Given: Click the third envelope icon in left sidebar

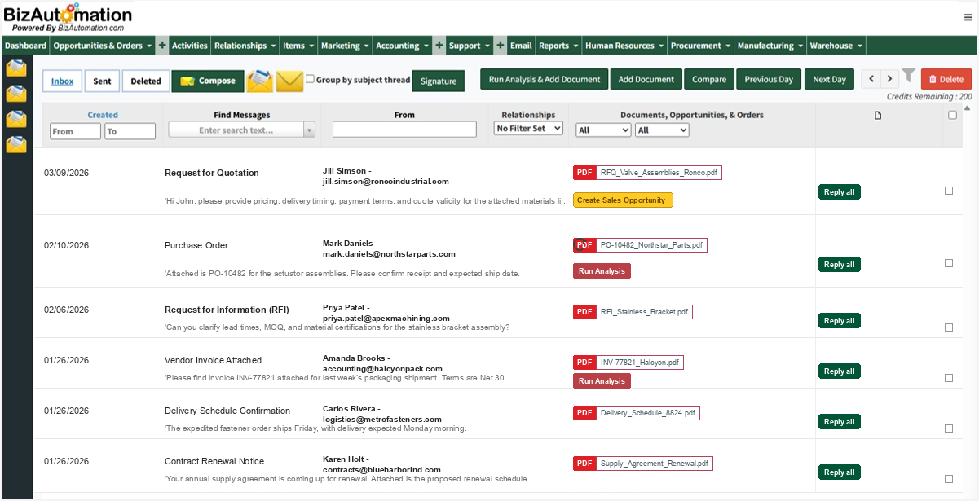Looking at the screenshot, I should click(x=16, y=119).
